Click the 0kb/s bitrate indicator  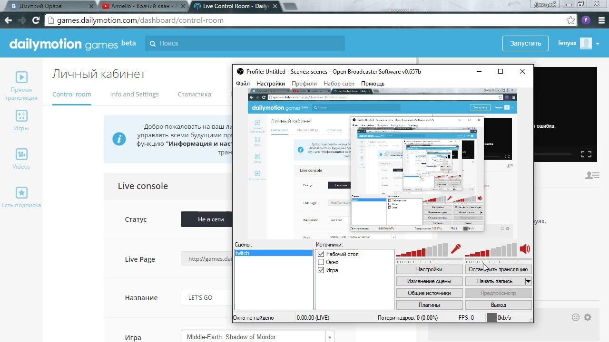(x=499, y=318)
